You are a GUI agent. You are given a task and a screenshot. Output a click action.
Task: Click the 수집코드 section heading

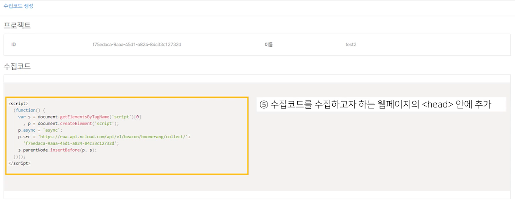pos(17,66)
